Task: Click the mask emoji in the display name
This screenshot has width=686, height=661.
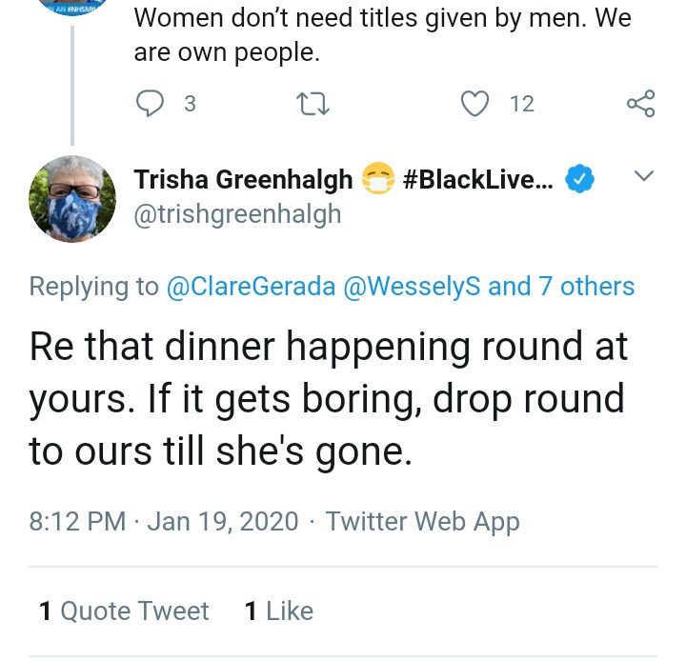Action: click(x=378, y=178)
